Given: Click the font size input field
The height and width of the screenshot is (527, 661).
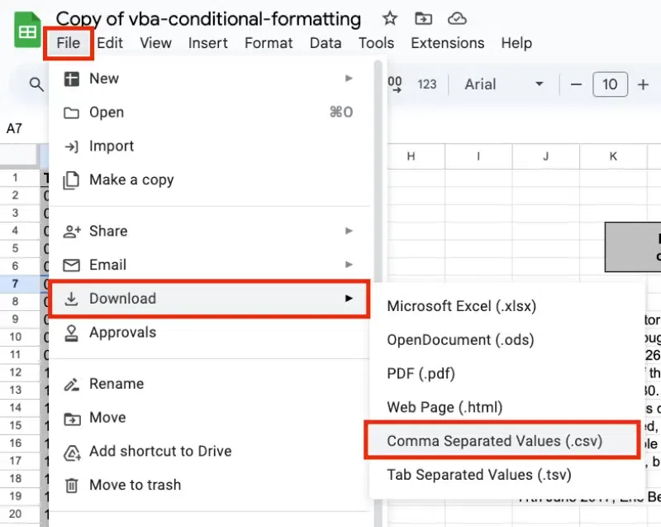Looking at the screenshot, I should click(x=610, y=84).
